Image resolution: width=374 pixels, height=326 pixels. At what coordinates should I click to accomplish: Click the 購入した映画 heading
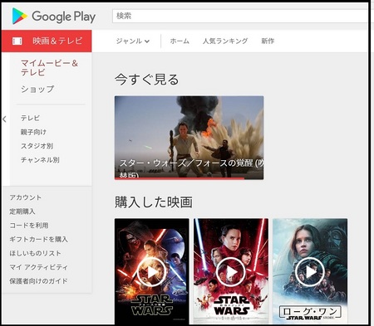pos(154,202)
